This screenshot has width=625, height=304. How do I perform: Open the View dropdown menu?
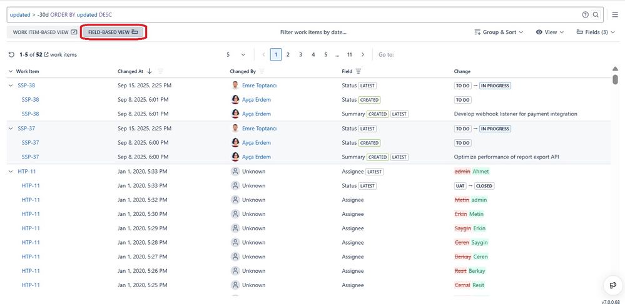click(550, 32)
